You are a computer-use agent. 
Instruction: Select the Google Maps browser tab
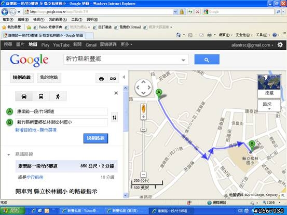coord(44,35)
